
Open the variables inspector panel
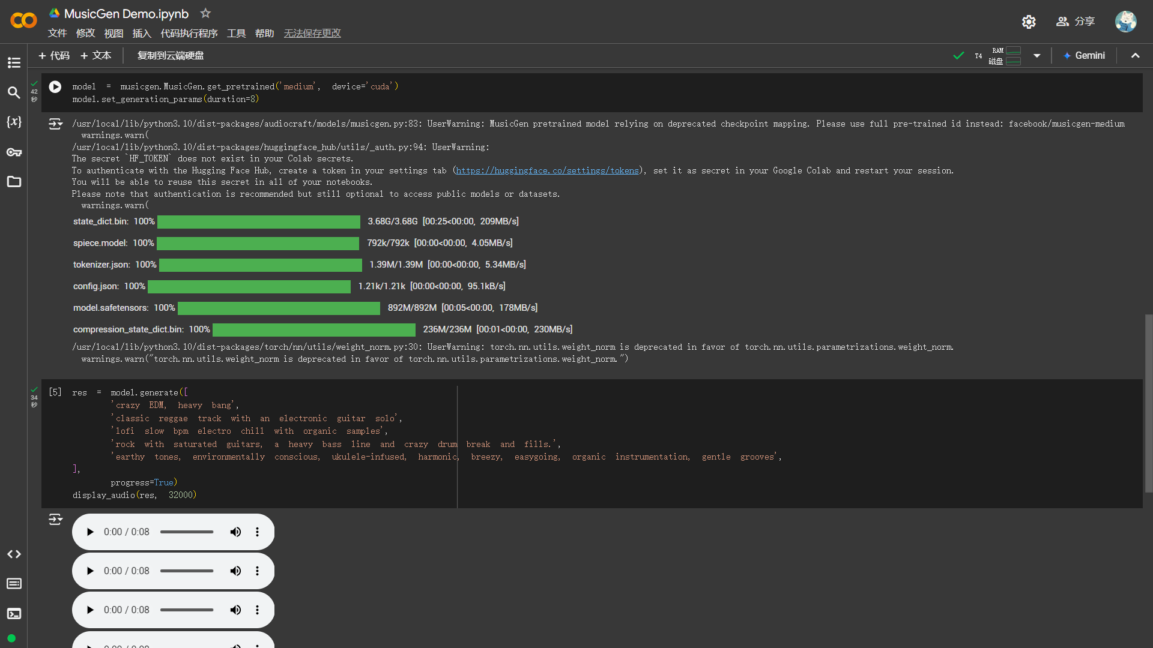point(14,122)
